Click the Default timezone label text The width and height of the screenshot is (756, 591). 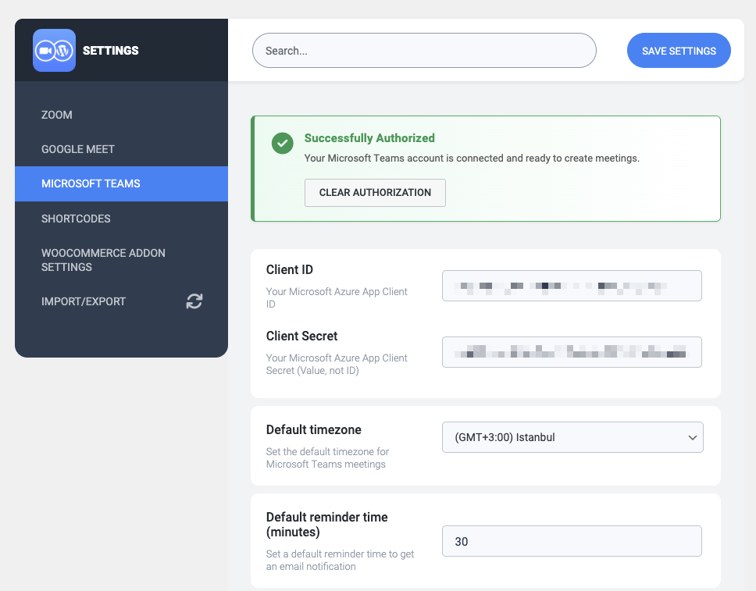[314, 430]
